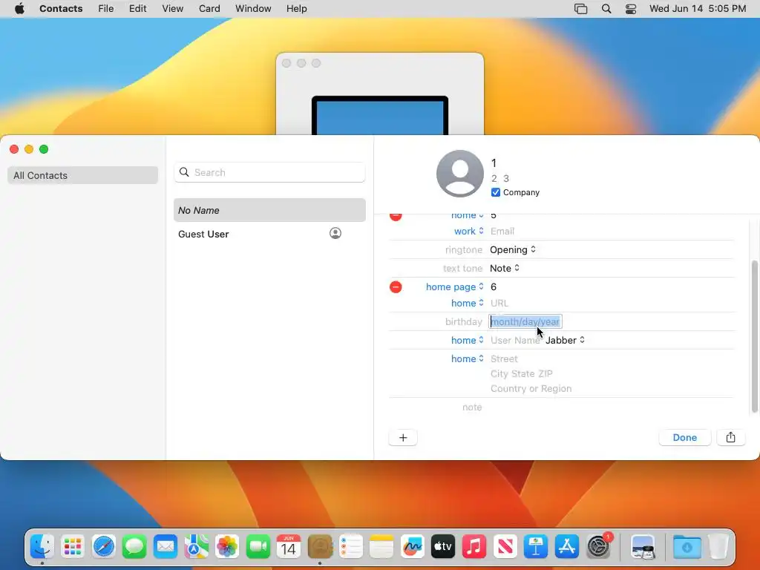Click the Contacts icon in the dock
The height and width of the screenshot is (570, 760).
(x=320, y=547)
